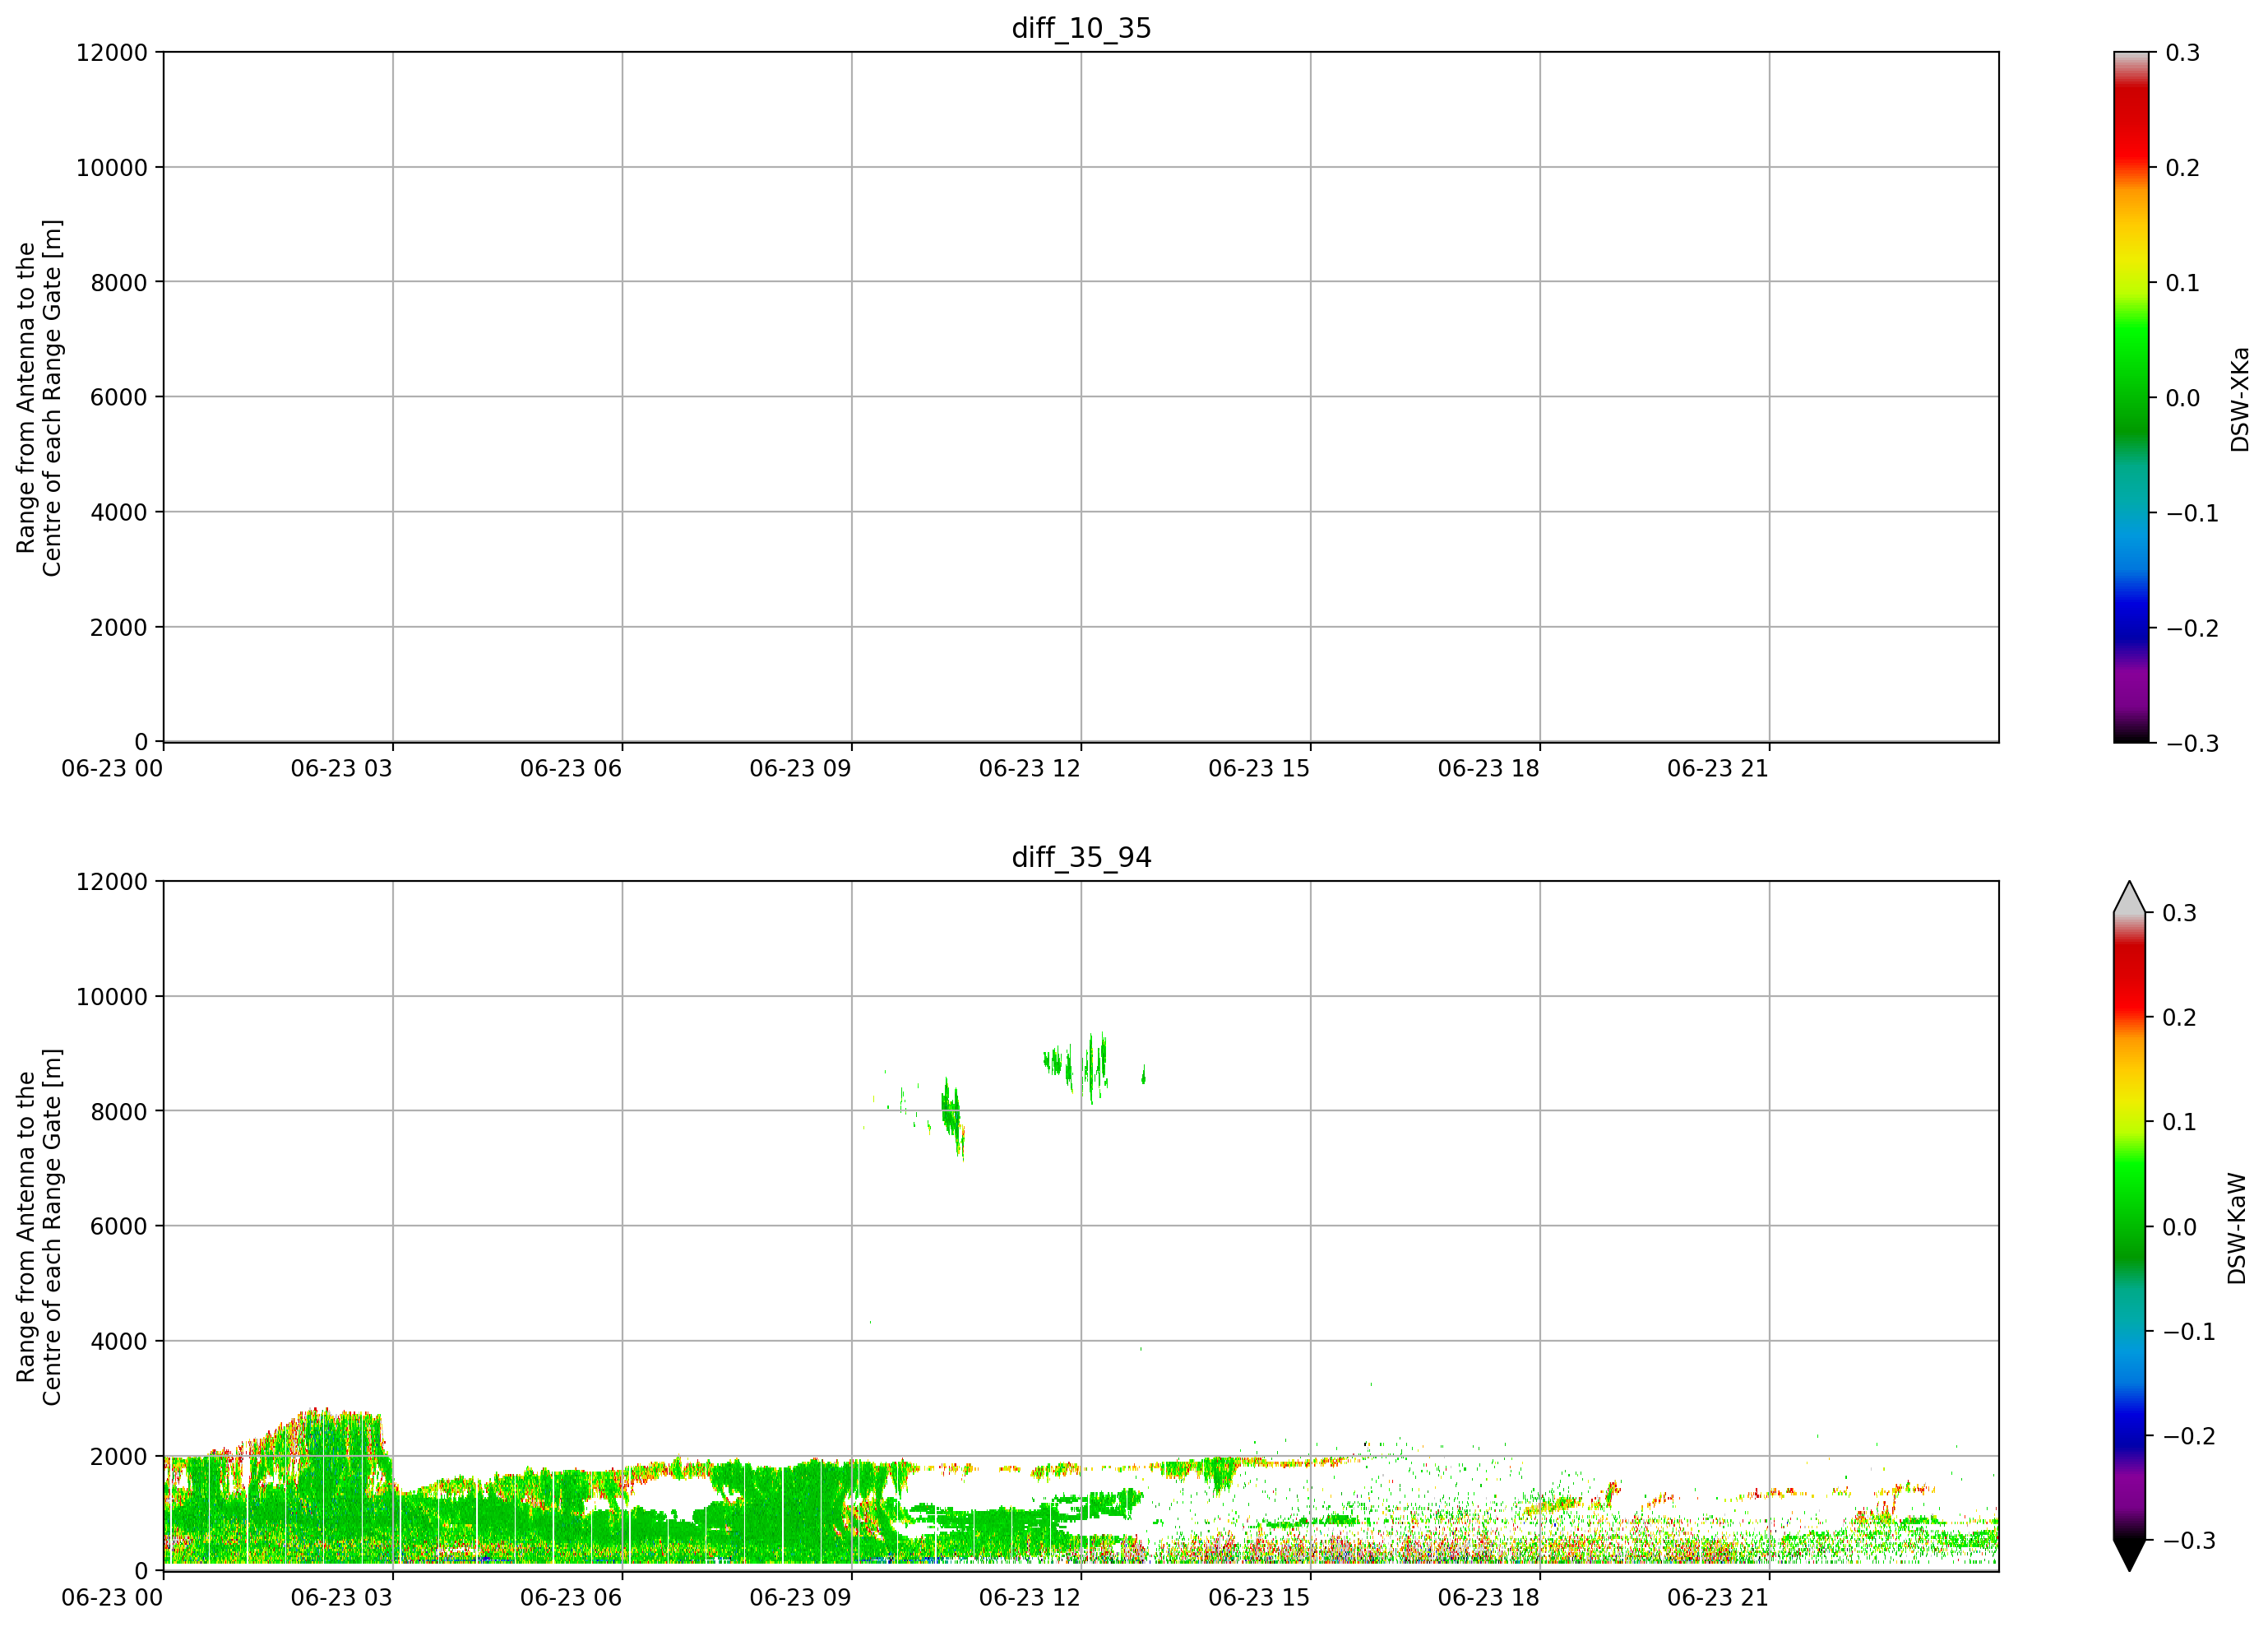The image size is (2268, 1627).
Task: Click the −0.1 tick on DSW-XKa colorbar
Action: coord(2192,513)
